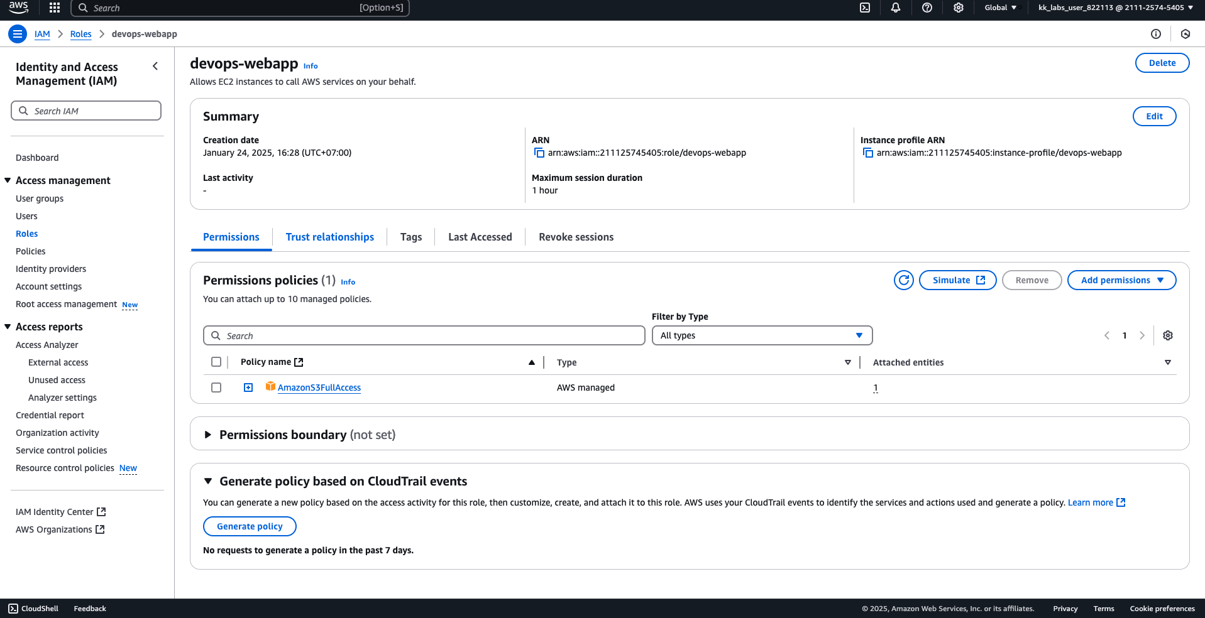The width and height of the screenshot is (1205, 618).
Task: Open the Filter by Type dropdown
Action: [761, 335]
